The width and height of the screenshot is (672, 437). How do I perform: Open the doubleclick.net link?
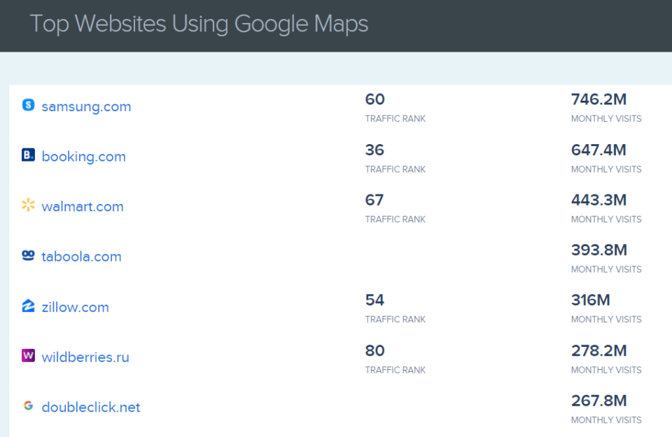91,407
